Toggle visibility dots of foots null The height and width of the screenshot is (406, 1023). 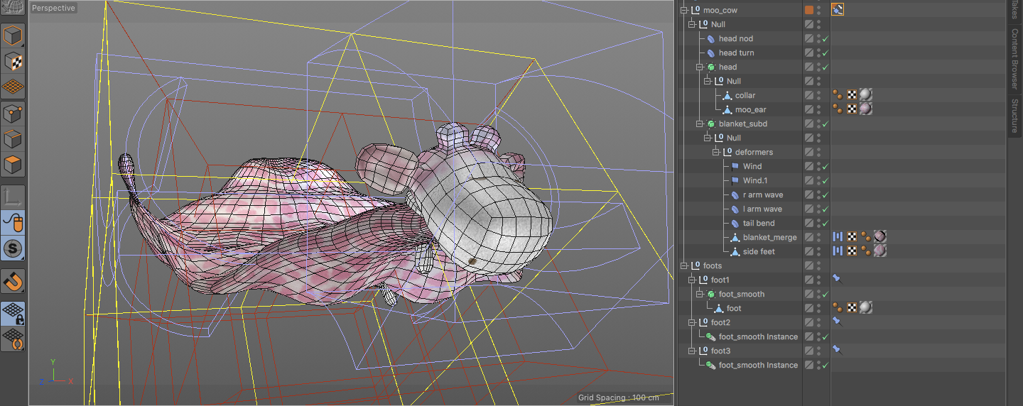pyautogui.click(x=818, y=265)
